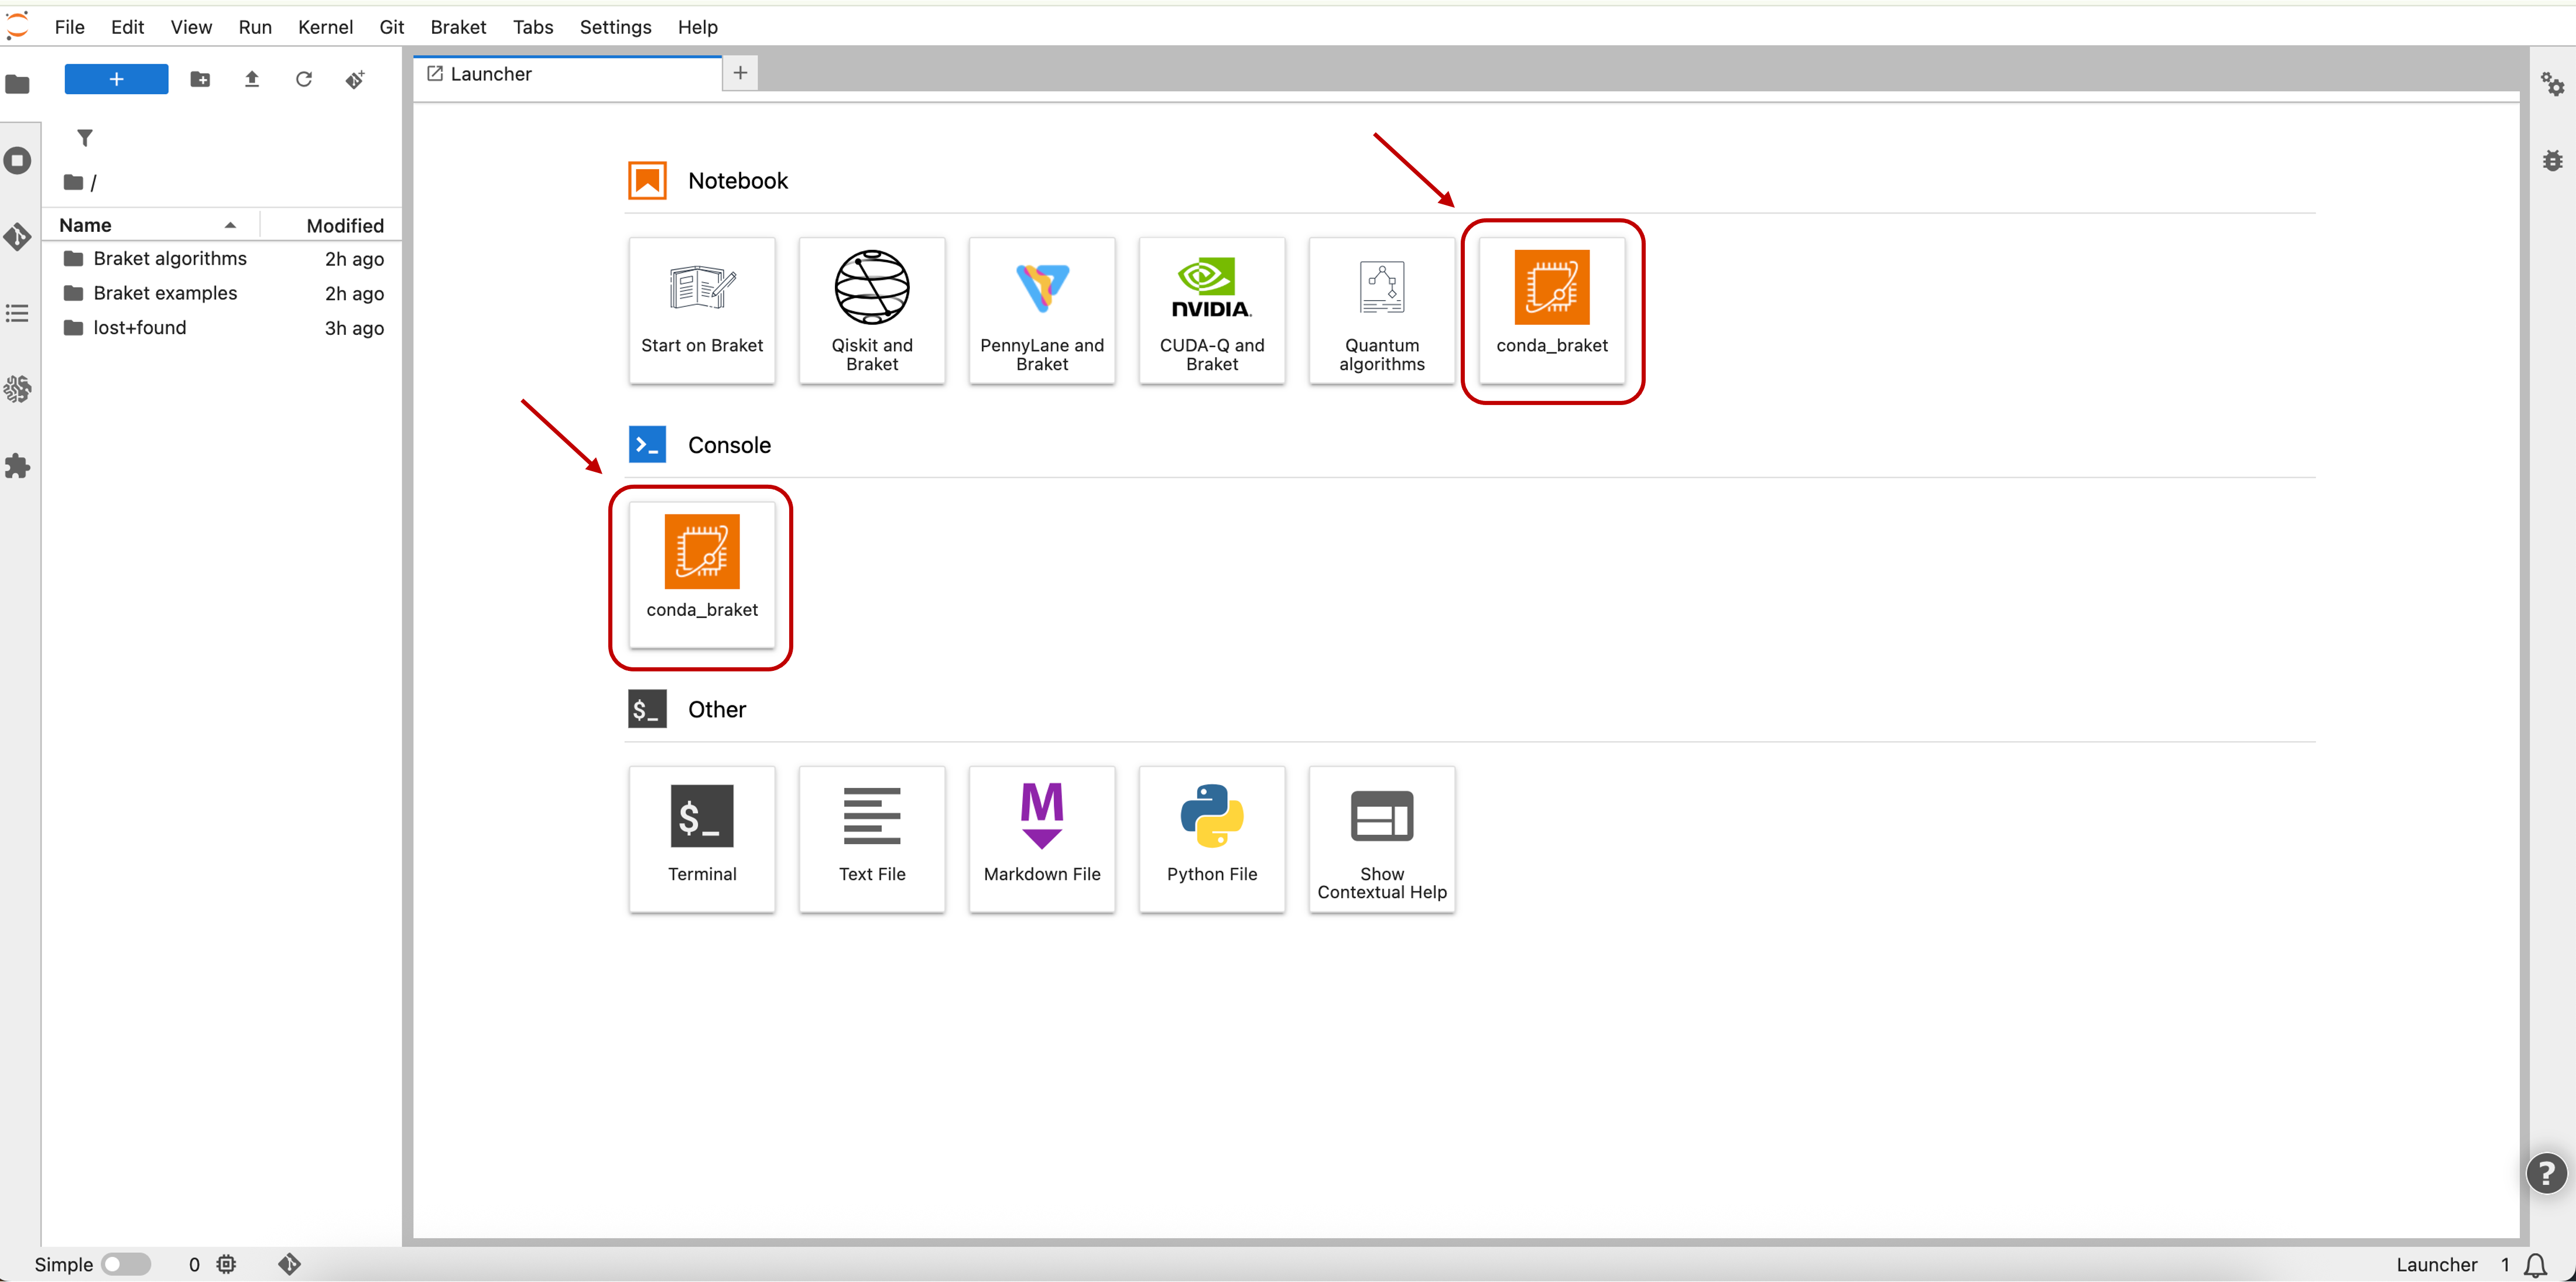Open Running Terminals and Kernels sidebar

click(x=18, y=160)
